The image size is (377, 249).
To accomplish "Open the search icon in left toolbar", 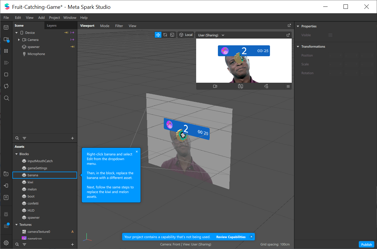I will click(6, 98).
